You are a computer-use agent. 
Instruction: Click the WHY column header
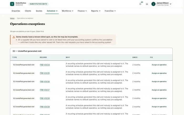tap(68, 57)
